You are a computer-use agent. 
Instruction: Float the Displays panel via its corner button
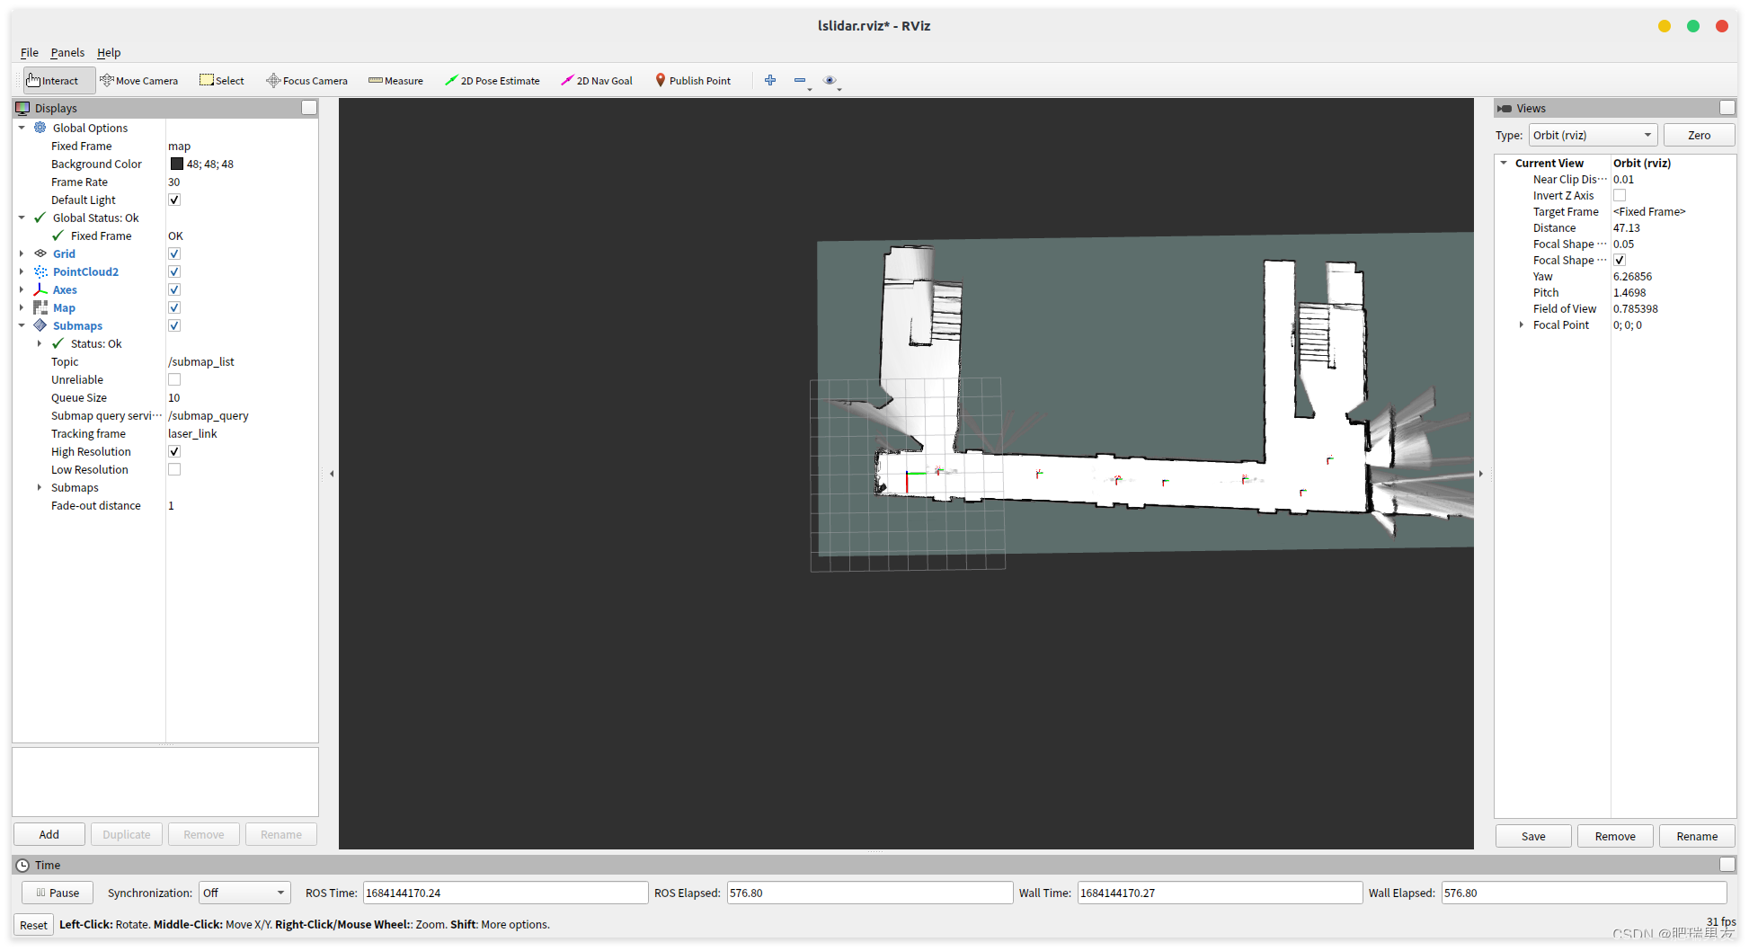point(309,108)
